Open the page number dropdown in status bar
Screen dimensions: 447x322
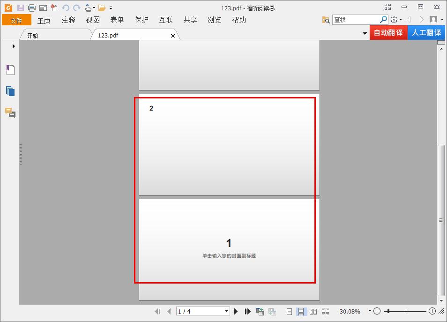[x=226, y=311]
